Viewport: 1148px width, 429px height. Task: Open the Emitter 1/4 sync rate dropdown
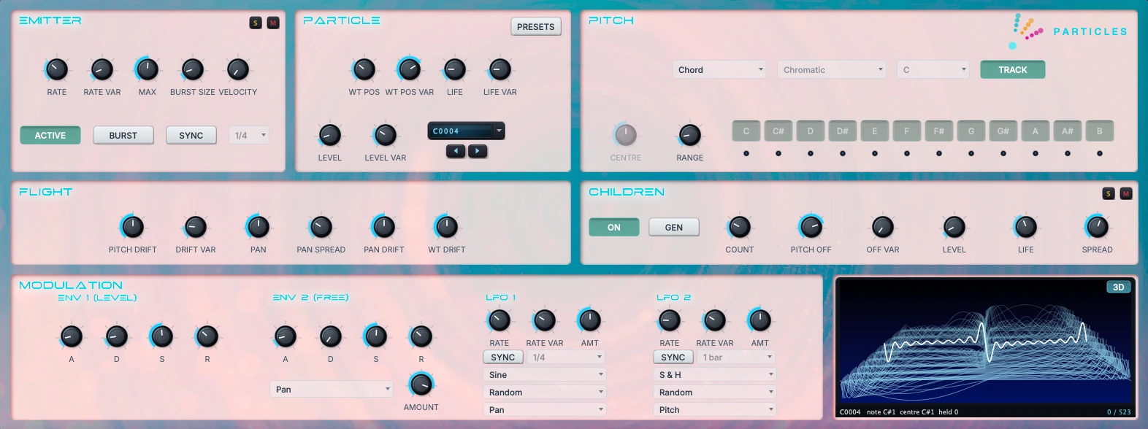pyautogui.click(x=250, y=136)
